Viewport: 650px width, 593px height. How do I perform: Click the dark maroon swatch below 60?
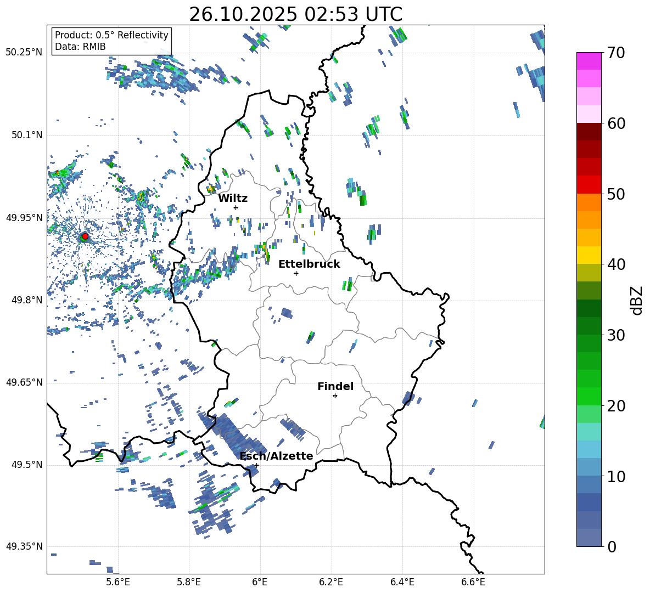coord(589,132)
